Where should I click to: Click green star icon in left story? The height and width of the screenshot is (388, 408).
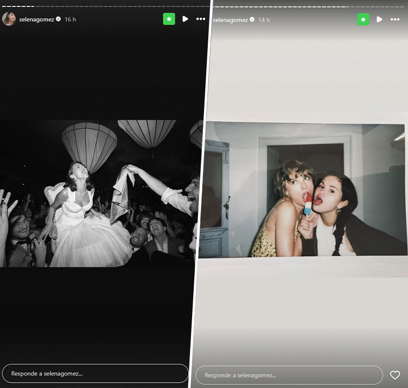169,19
